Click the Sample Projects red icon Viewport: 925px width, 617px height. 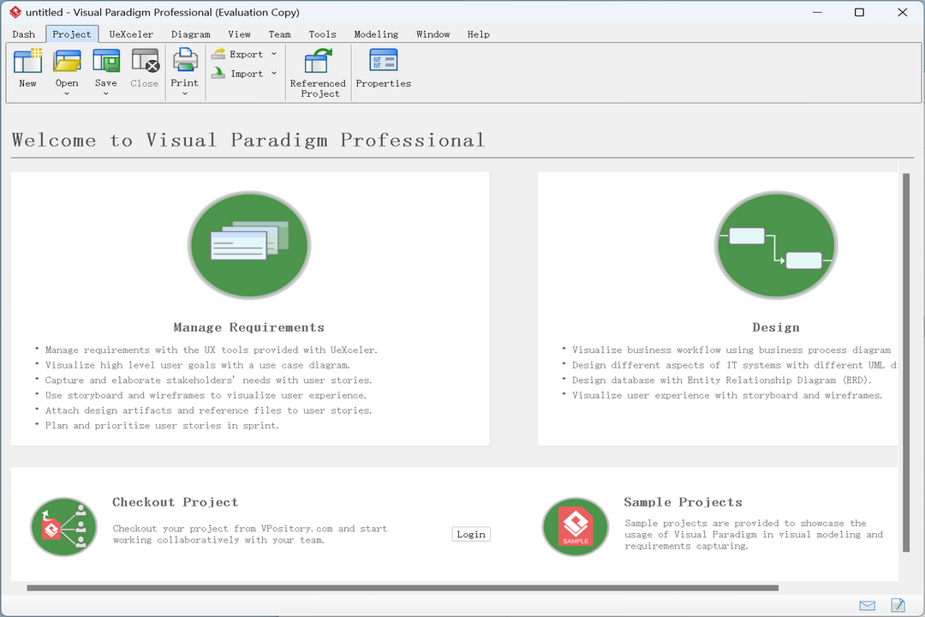576,527
